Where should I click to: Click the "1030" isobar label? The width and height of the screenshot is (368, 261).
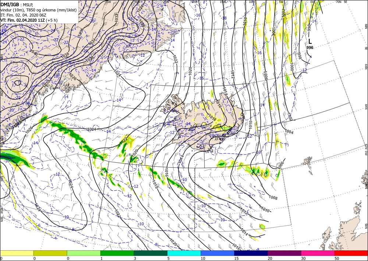click(x=47, y=84)
